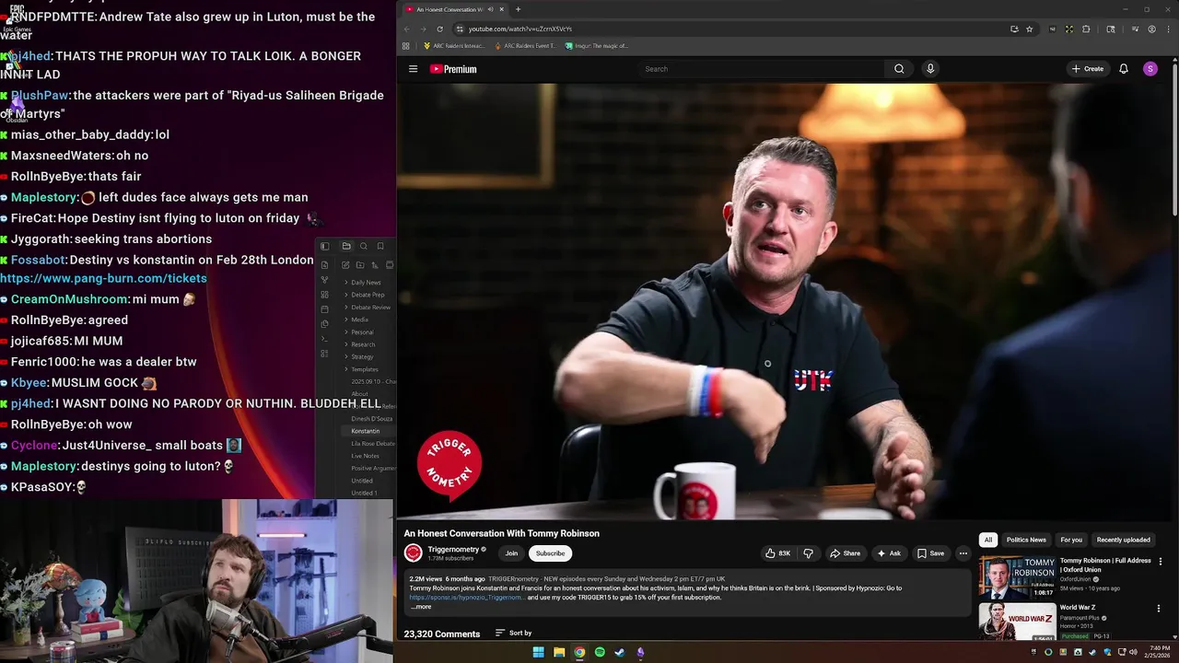Click the address bar URL

(x=519, y=29)
